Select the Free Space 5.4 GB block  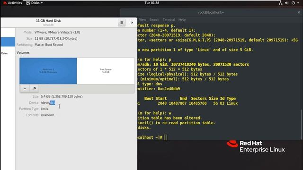(x=106, y=71)
